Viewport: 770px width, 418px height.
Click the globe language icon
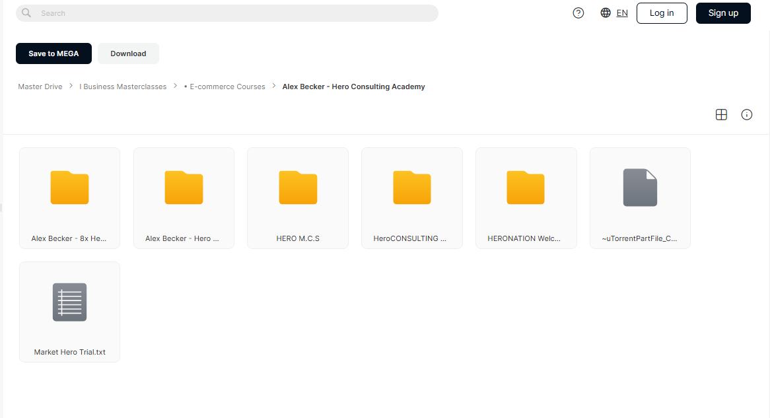pyautogui.click(x=606, y=13)
